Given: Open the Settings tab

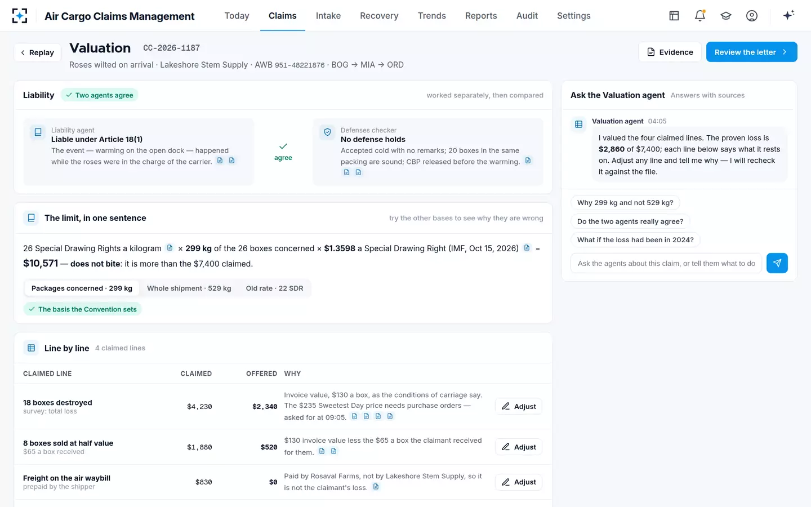Looking at the screenshot, I should point(574,16).
